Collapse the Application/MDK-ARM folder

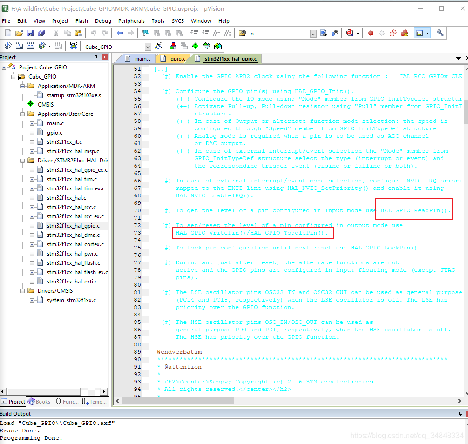coord(22,86)
